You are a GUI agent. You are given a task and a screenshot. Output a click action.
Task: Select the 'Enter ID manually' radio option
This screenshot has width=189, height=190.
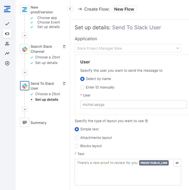click(83, 87)
